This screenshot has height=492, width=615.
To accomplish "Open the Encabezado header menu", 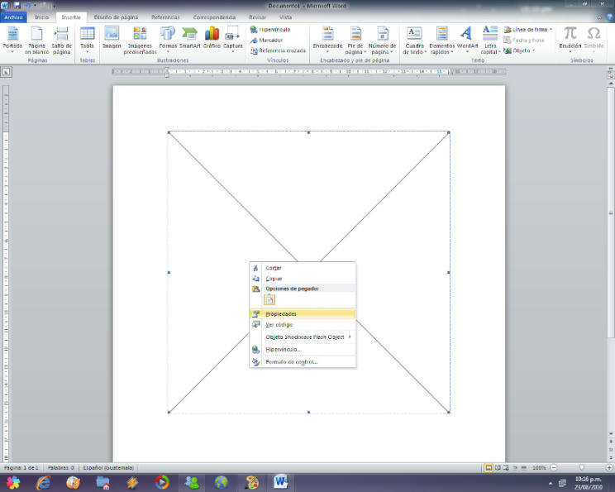I will tap(327, 39).
